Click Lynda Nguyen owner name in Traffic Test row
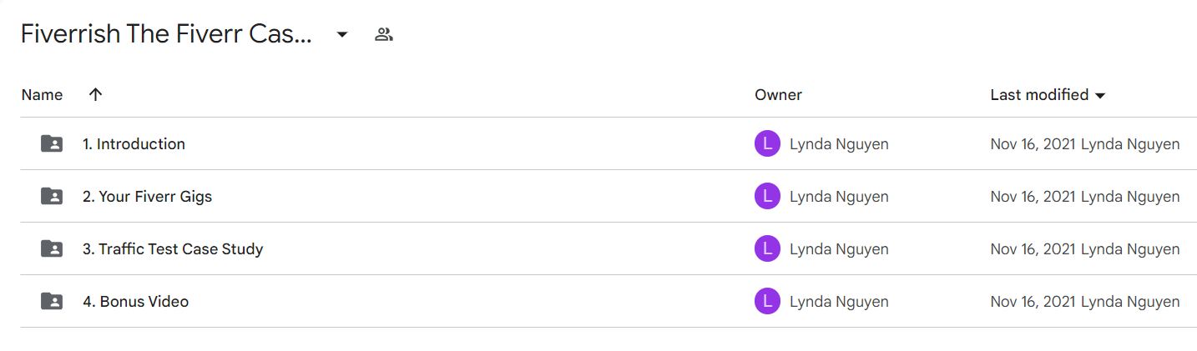 point(839,248)
